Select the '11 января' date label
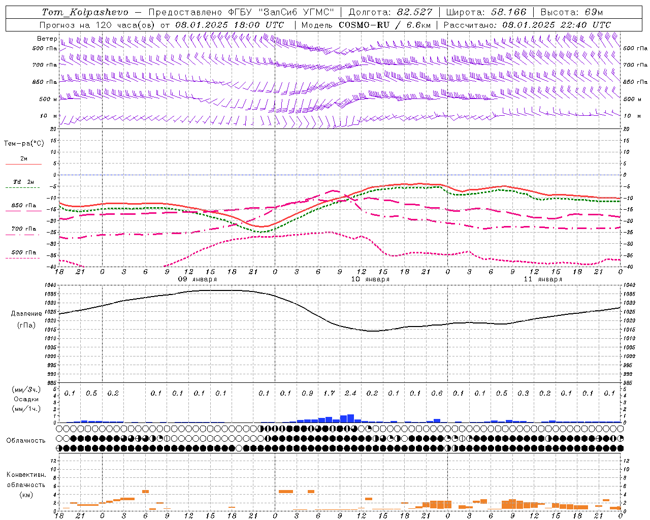This screenshot has height=520, width=650. (x=543, y=279)
